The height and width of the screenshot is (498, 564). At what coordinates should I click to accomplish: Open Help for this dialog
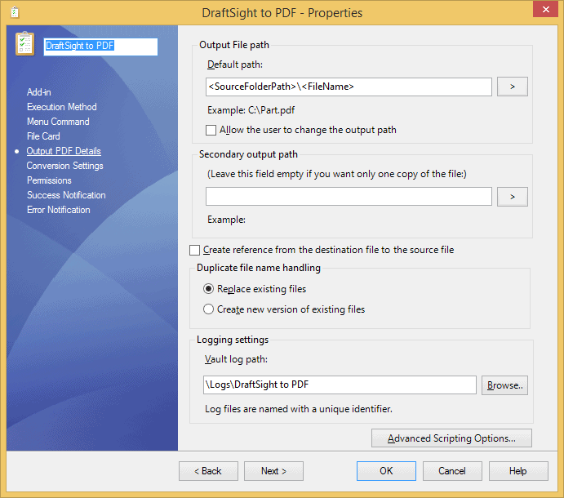(518, 471)
